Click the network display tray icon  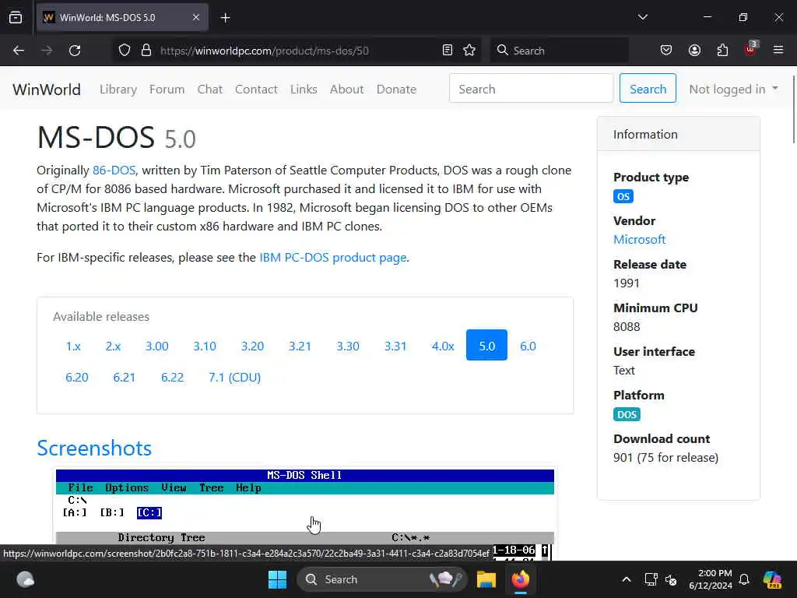651,579
